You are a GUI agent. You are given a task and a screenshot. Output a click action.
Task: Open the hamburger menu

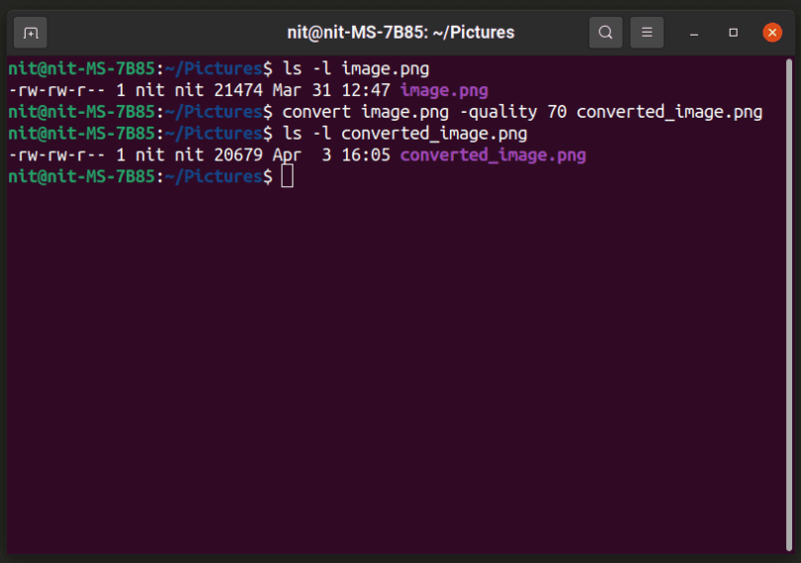[x=647, y=33]
